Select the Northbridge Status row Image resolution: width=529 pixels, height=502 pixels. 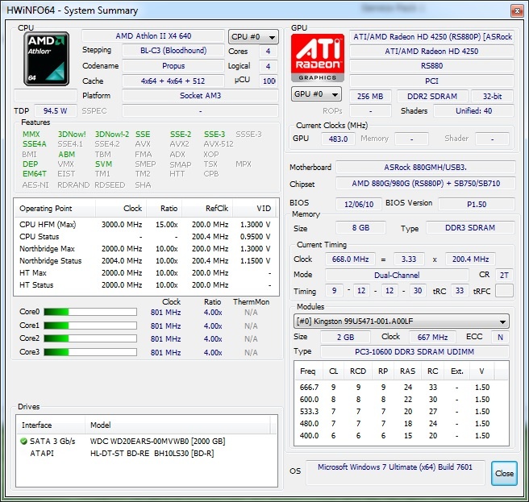[145, 261]
